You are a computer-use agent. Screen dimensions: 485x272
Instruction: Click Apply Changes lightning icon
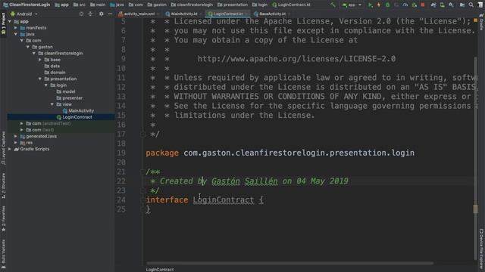(379, 5)
